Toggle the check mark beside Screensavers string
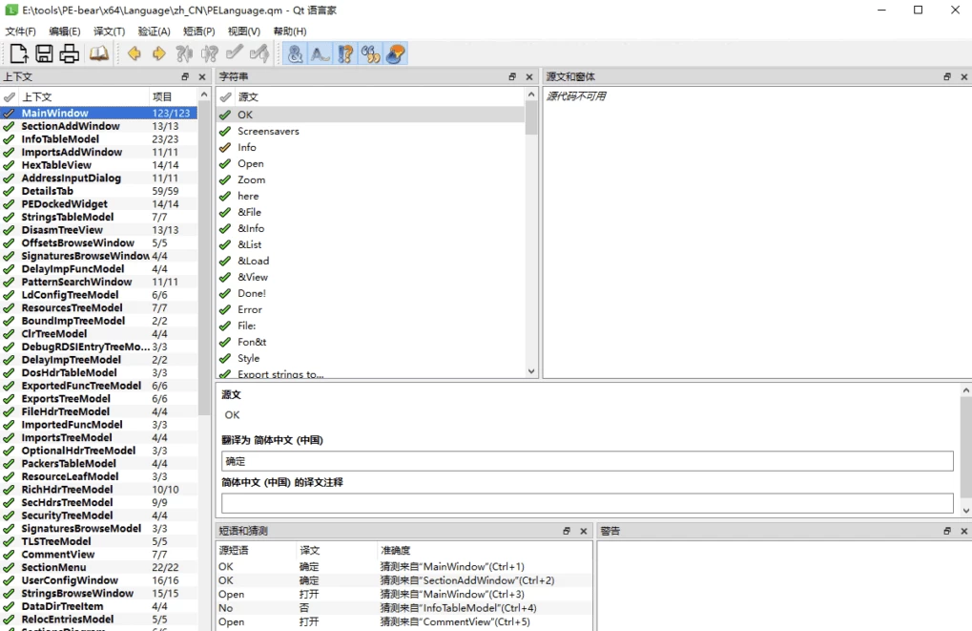972x631 pixels. [225, 131]
